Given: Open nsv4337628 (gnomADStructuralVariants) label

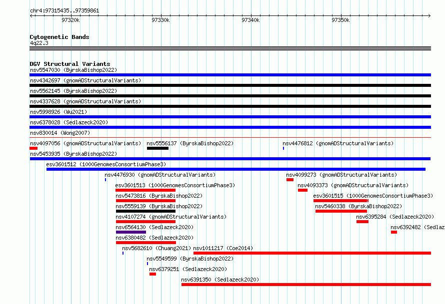Looking at the screenshot, I should (x=85, y=101).
